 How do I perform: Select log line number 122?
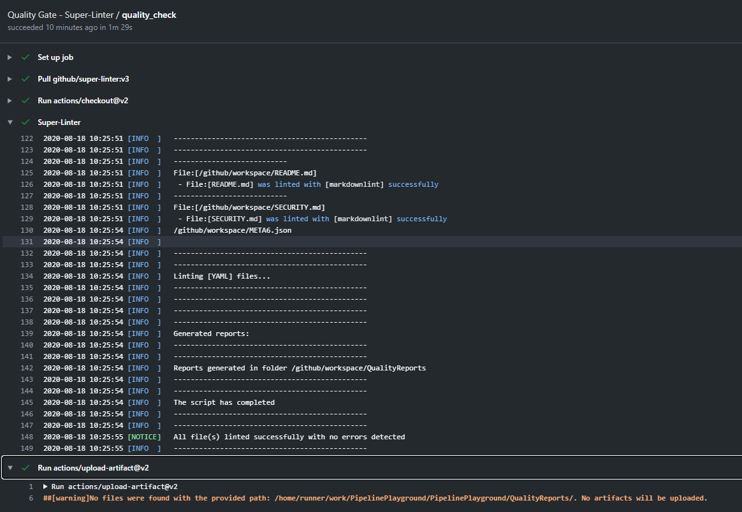tap(27, 138)
